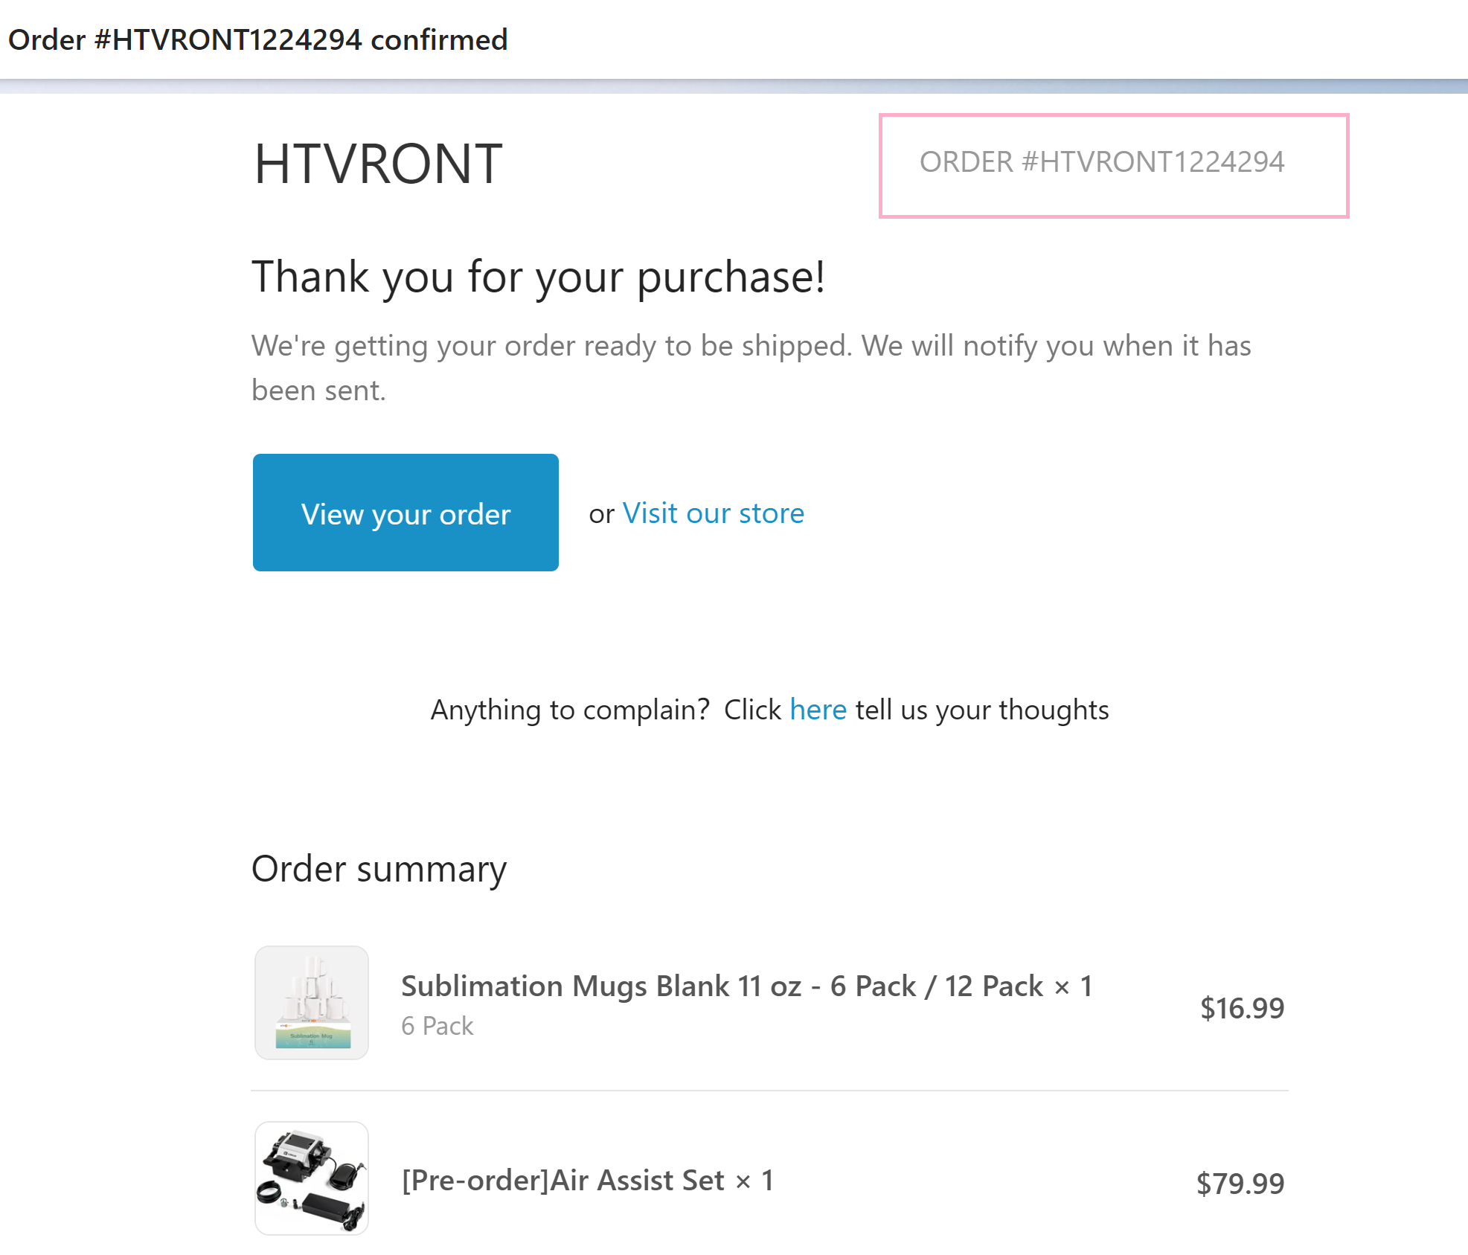This screenshot has height=1255, width=1468.
Task: Click the "Thank you for your purchase!" heading
Action: pyautogui.click(x=538, y=277)
